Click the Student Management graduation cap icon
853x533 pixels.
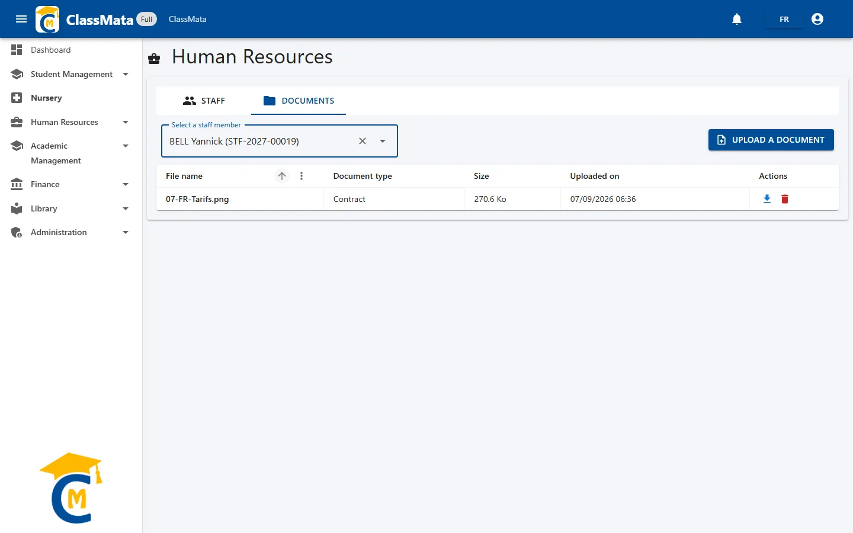tap(17, 74)
